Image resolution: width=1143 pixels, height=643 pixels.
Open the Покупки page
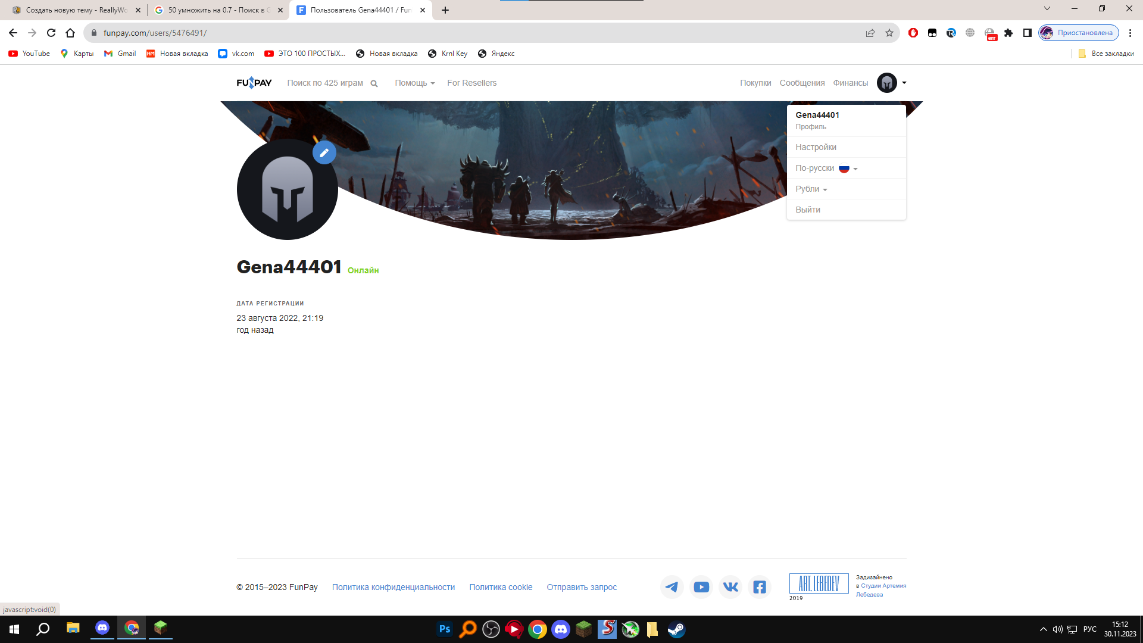click(755, 83)
